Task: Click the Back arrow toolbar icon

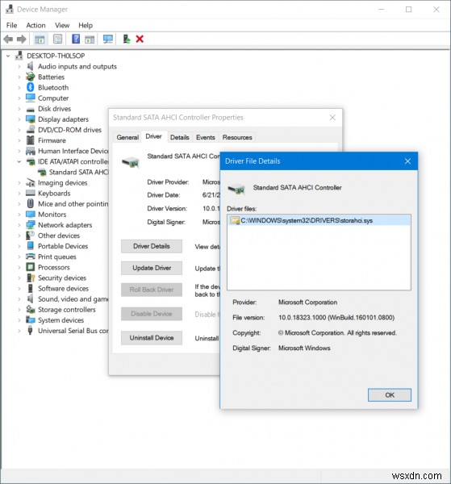Action: tap(8, 40)
